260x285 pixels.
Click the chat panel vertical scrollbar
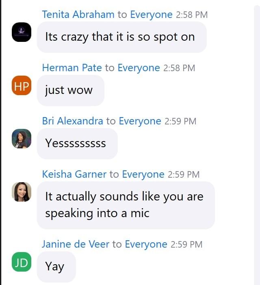point(257,145)
